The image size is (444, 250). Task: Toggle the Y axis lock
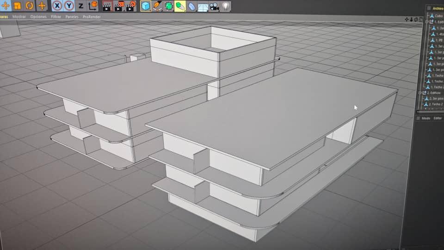69,6
